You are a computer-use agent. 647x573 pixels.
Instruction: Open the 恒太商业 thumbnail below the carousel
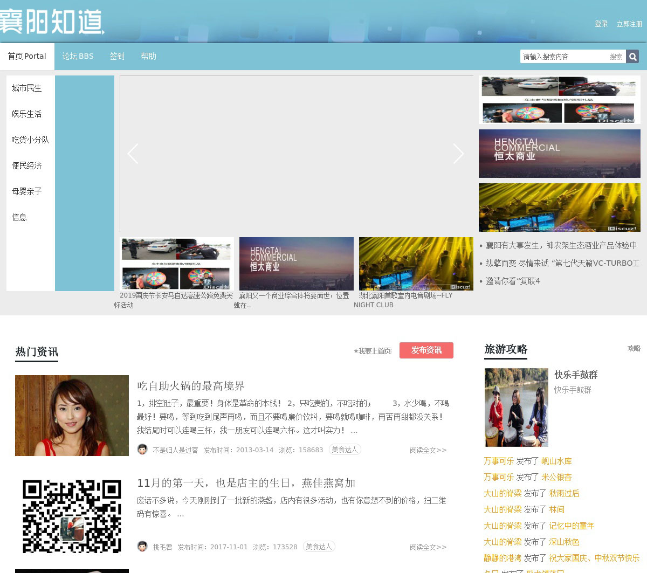297,264
